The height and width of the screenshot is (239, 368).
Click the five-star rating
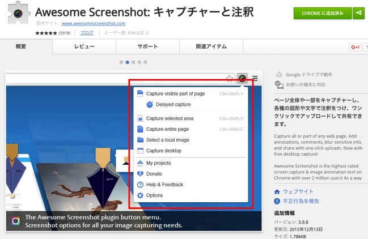click(46, 33)
